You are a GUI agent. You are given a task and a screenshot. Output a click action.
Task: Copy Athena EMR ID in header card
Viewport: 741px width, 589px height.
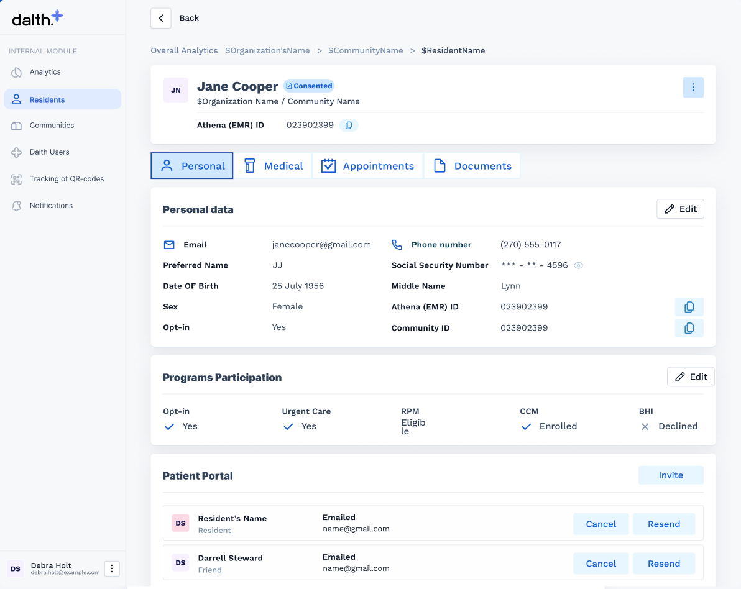point(349,126)
